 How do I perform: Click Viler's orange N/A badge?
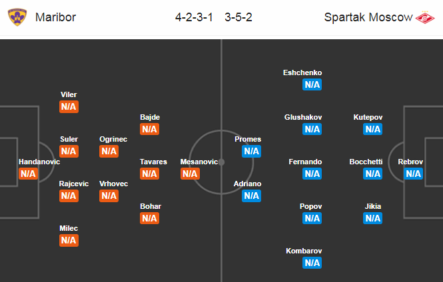(69, 106)
